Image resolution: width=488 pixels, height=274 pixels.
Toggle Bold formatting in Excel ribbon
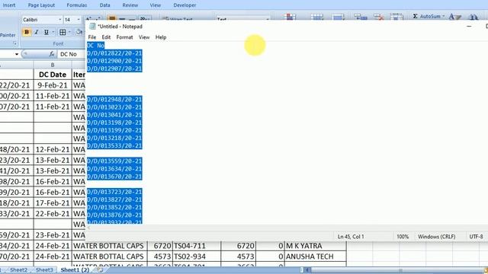(x=27, y=32)
